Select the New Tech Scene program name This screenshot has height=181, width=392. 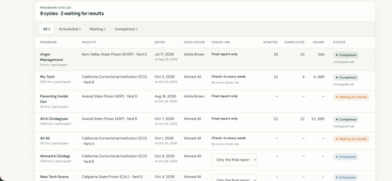tap(54, 177)
